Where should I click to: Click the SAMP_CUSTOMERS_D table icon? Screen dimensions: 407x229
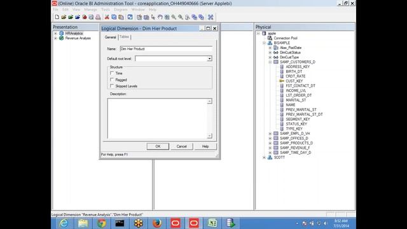[x=276, y=62]
